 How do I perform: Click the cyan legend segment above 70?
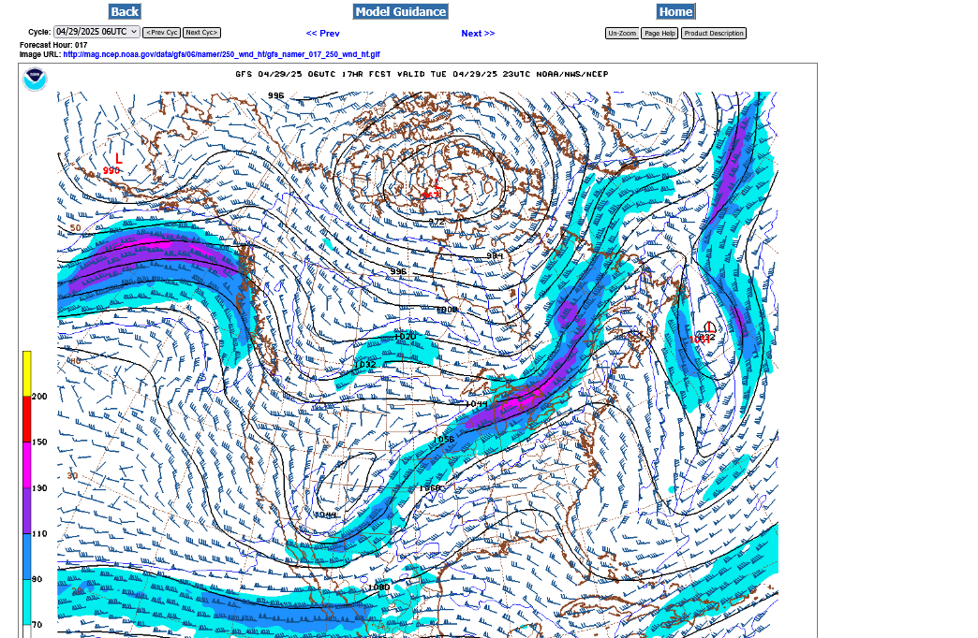pyautogui.click(x=27, y=602)
